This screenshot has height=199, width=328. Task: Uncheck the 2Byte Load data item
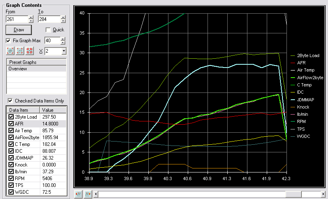click(x=11, y=117)
